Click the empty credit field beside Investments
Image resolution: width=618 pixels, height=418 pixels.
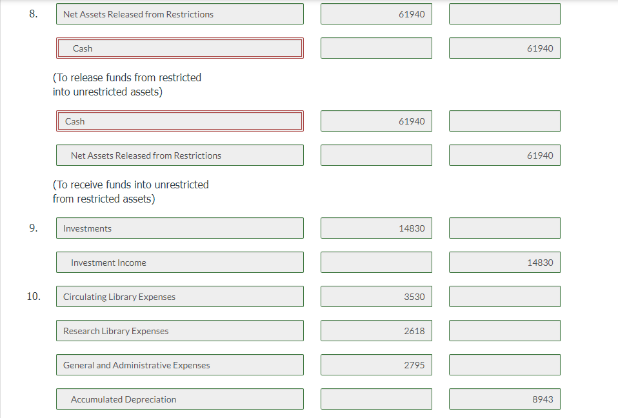click(504, 228)
